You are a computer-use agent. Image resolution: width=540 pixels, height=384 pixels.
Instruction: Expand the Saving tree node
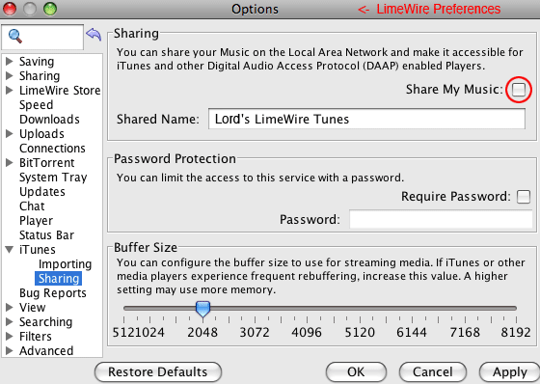(x=10, y=62)
